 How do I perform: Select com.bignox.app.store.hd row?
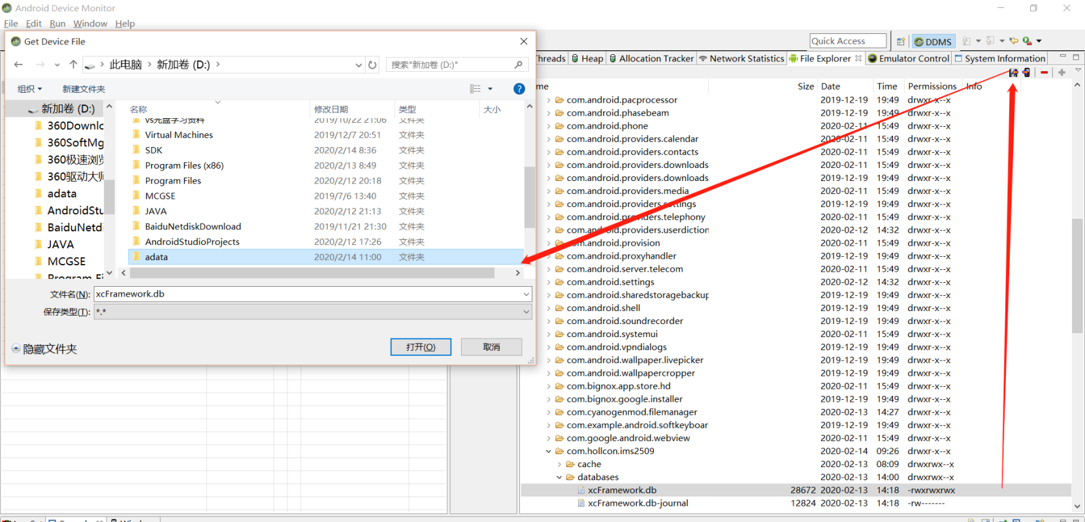point(796,386)
